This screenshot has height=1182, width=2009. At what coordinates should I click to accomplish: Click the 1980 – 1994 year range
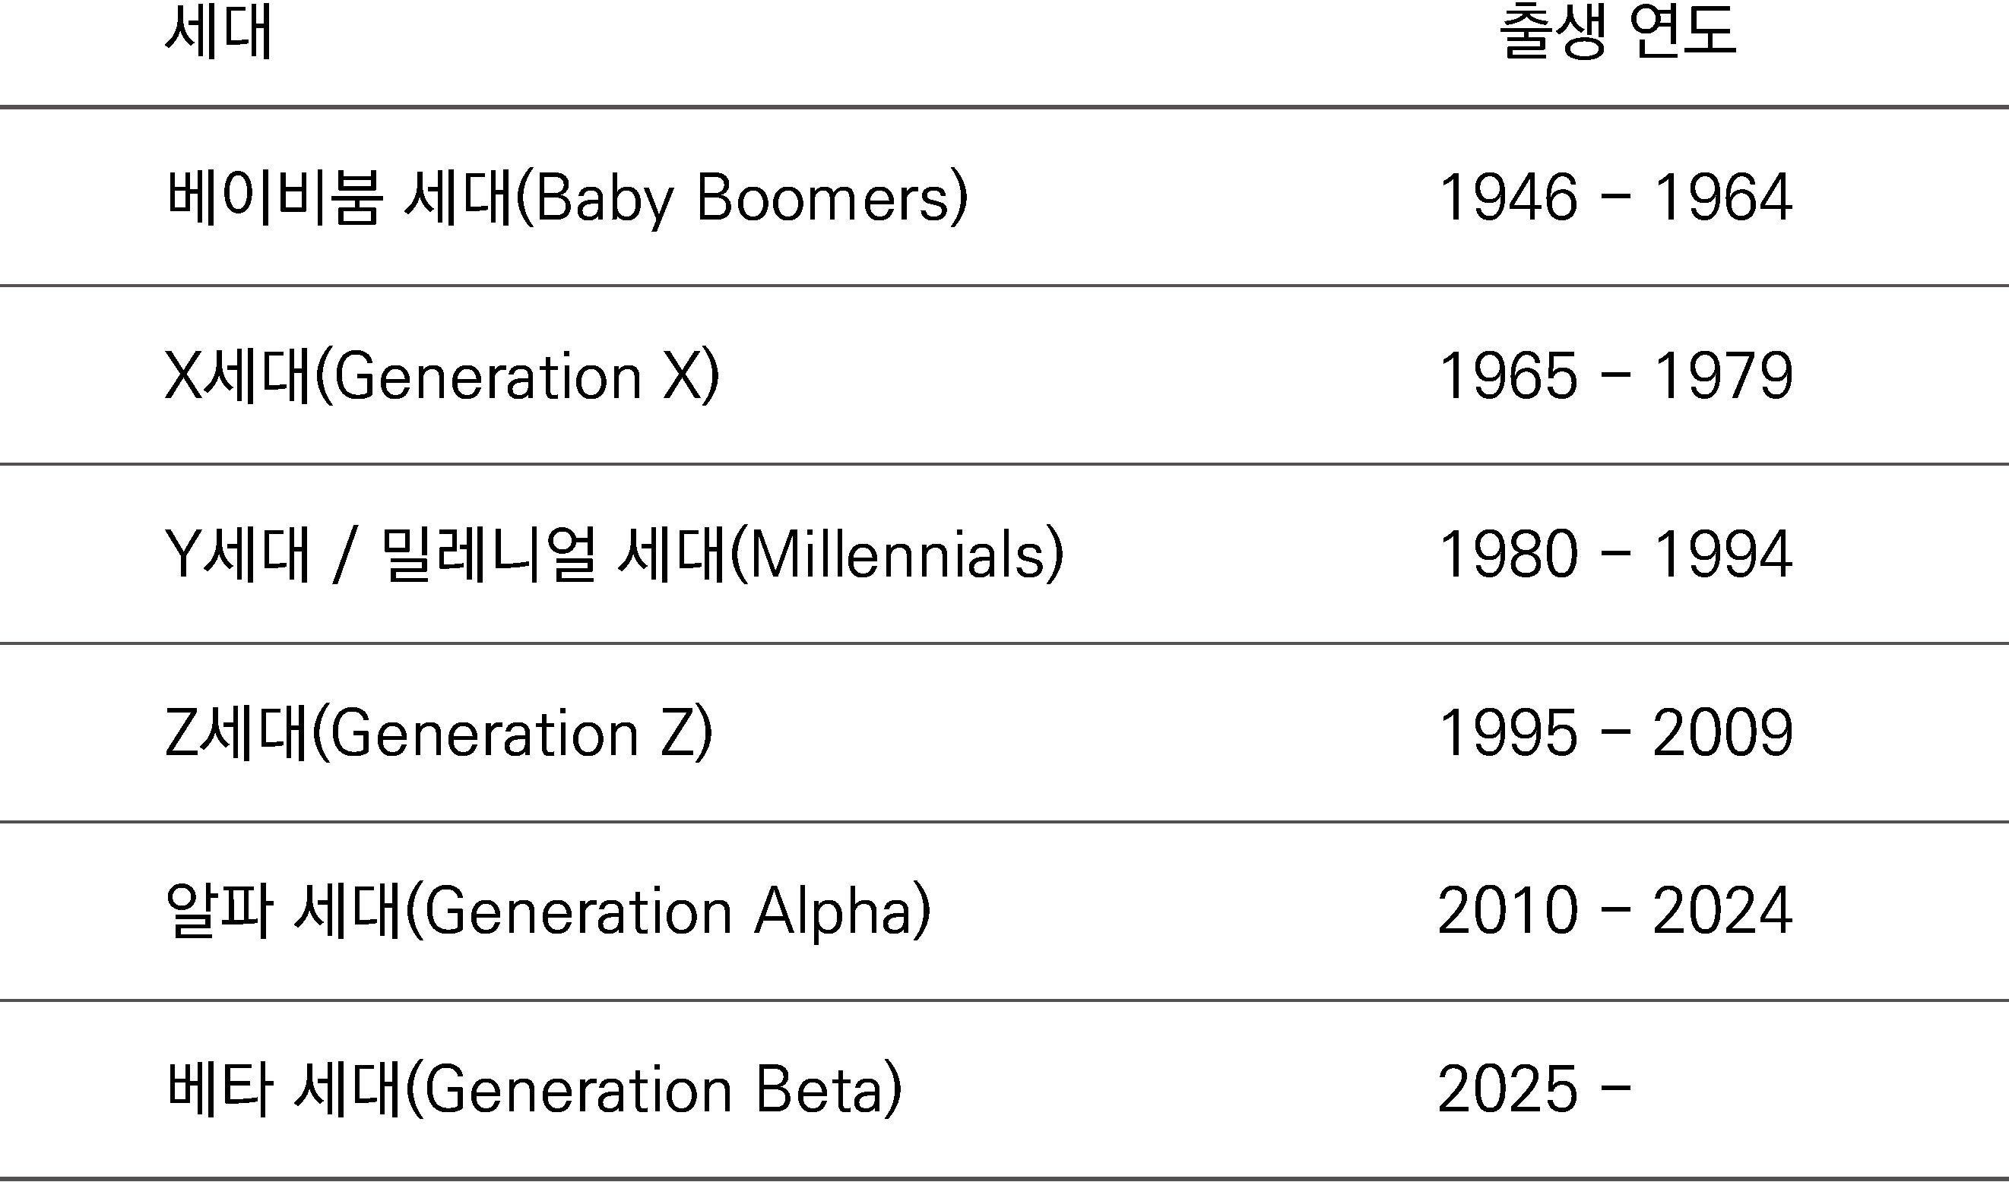tap(1615, 554)
